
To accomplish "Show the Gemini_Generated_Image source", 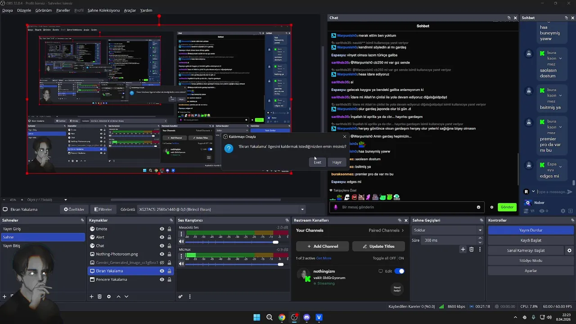I will click(162, 263).
